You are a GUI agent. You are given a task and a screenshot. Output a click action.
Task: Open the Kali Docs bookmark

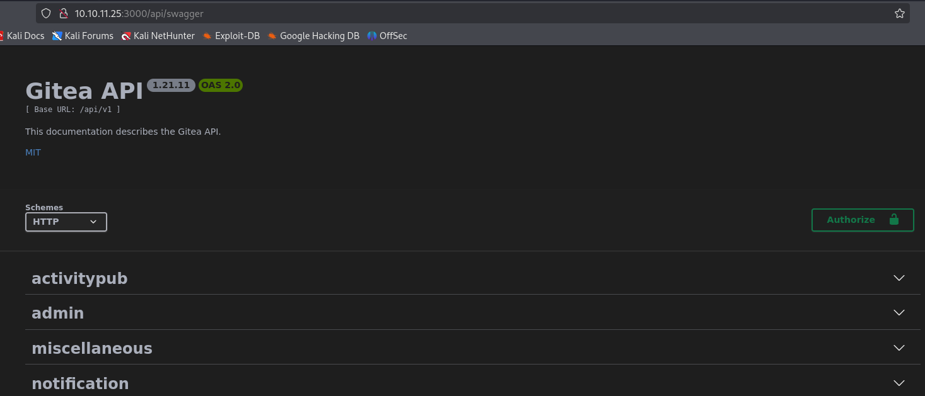coord(22,36)
